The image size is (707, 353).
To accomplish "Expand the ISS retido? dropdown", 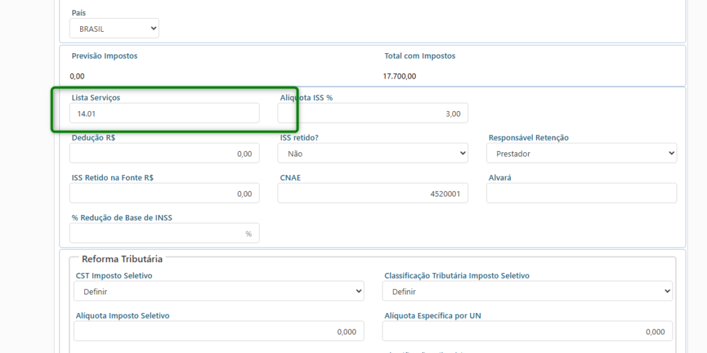I will click(373, 153).
